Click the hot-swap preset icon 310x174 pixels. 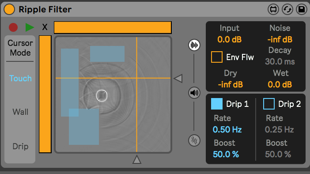pos(287,9)
